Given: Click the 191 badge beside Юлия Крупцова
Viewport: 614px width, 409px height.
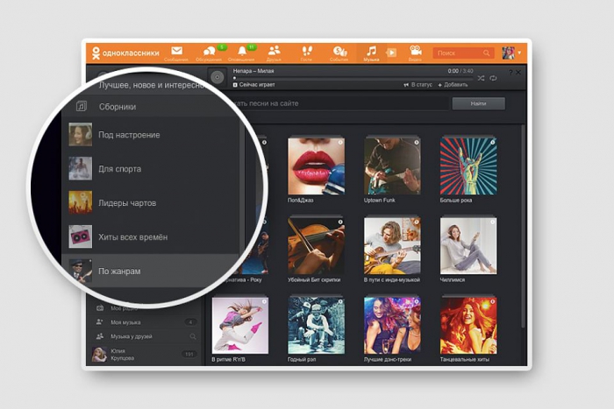Looking at the screenshot, I should click(189, 354).
